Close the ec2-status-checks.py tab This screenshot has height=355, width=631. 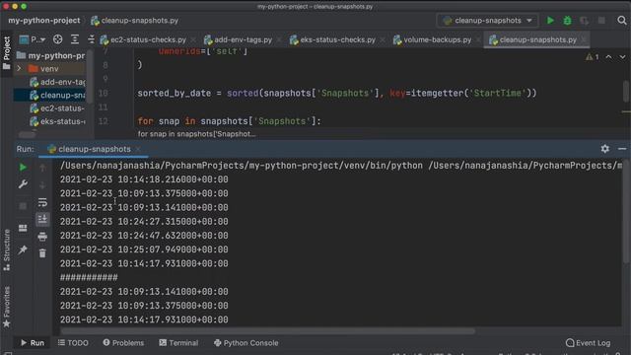[x=193, y=39]
